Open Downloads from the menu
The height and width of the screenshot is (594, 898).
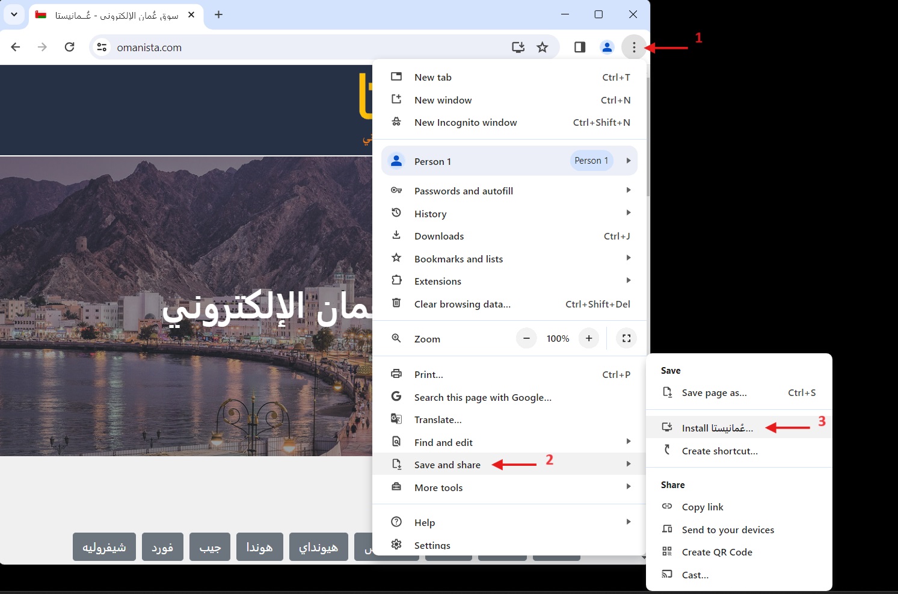tap(509, 236)
